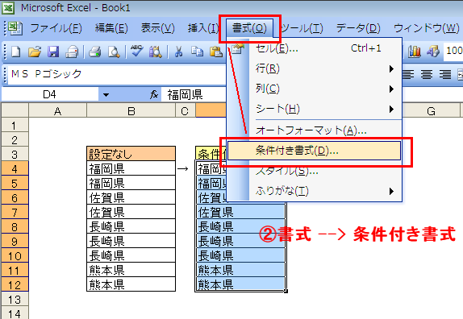Open the ツール(T) menu
Screen dimensions: 463x319
[301, 29]
